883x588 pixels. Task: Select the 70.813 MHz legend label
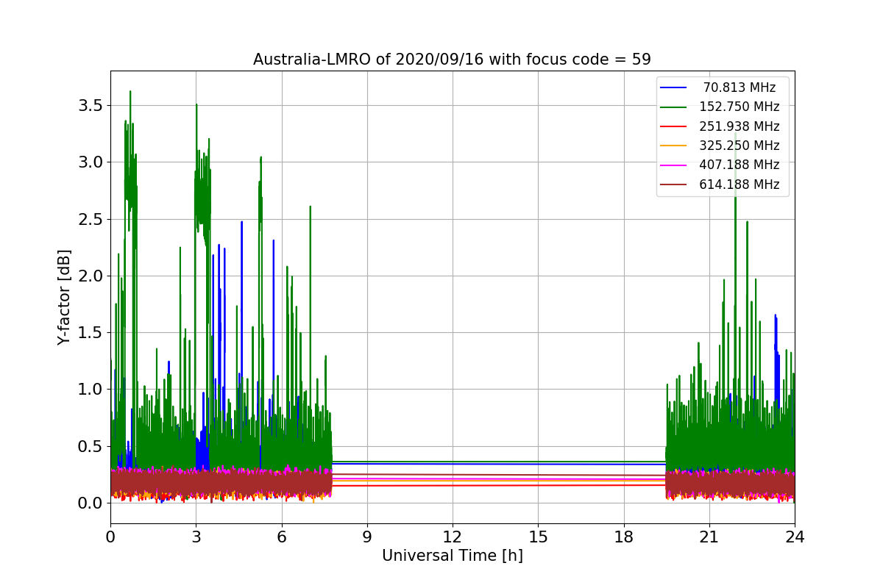pos(740,87)
